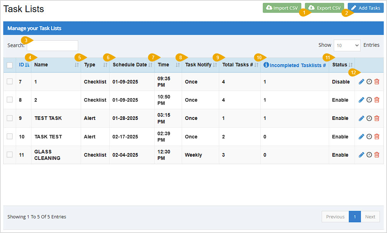Image resolution: width=387 pixels, height=233 pixels.
Task: Edit task "GLASS CLEANING" using pencil icon
Action: pos(361,155)
